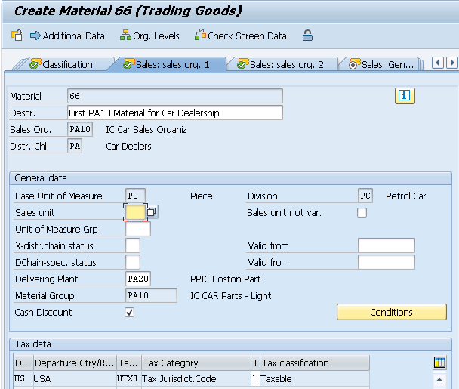
Task: Click Departure Ctry/R... column header
Action: coord(75,363)
